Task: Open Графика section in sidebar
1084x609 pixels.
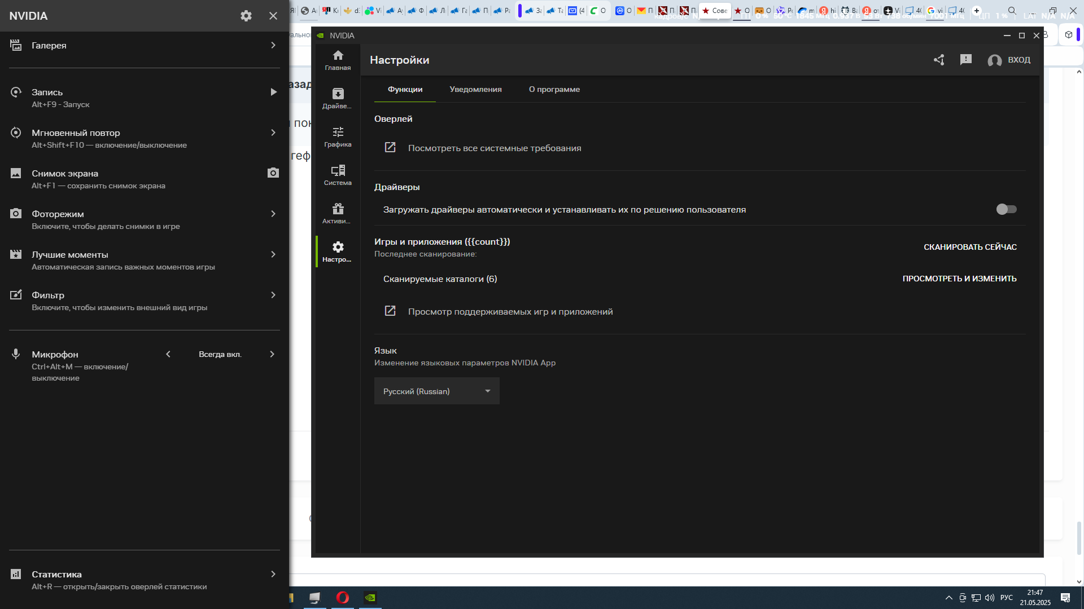Action: tap(338, 136)
